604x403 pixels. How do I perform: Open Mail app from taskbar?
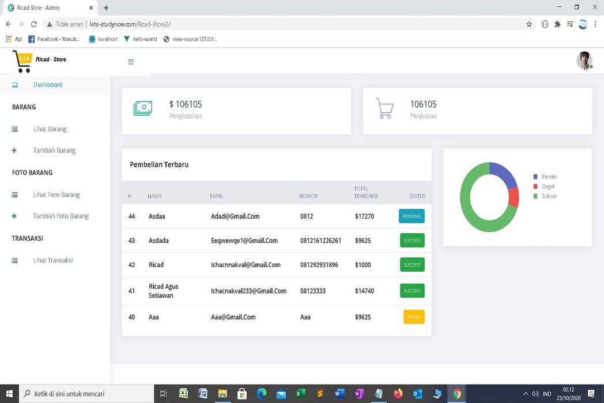(281, 393)
